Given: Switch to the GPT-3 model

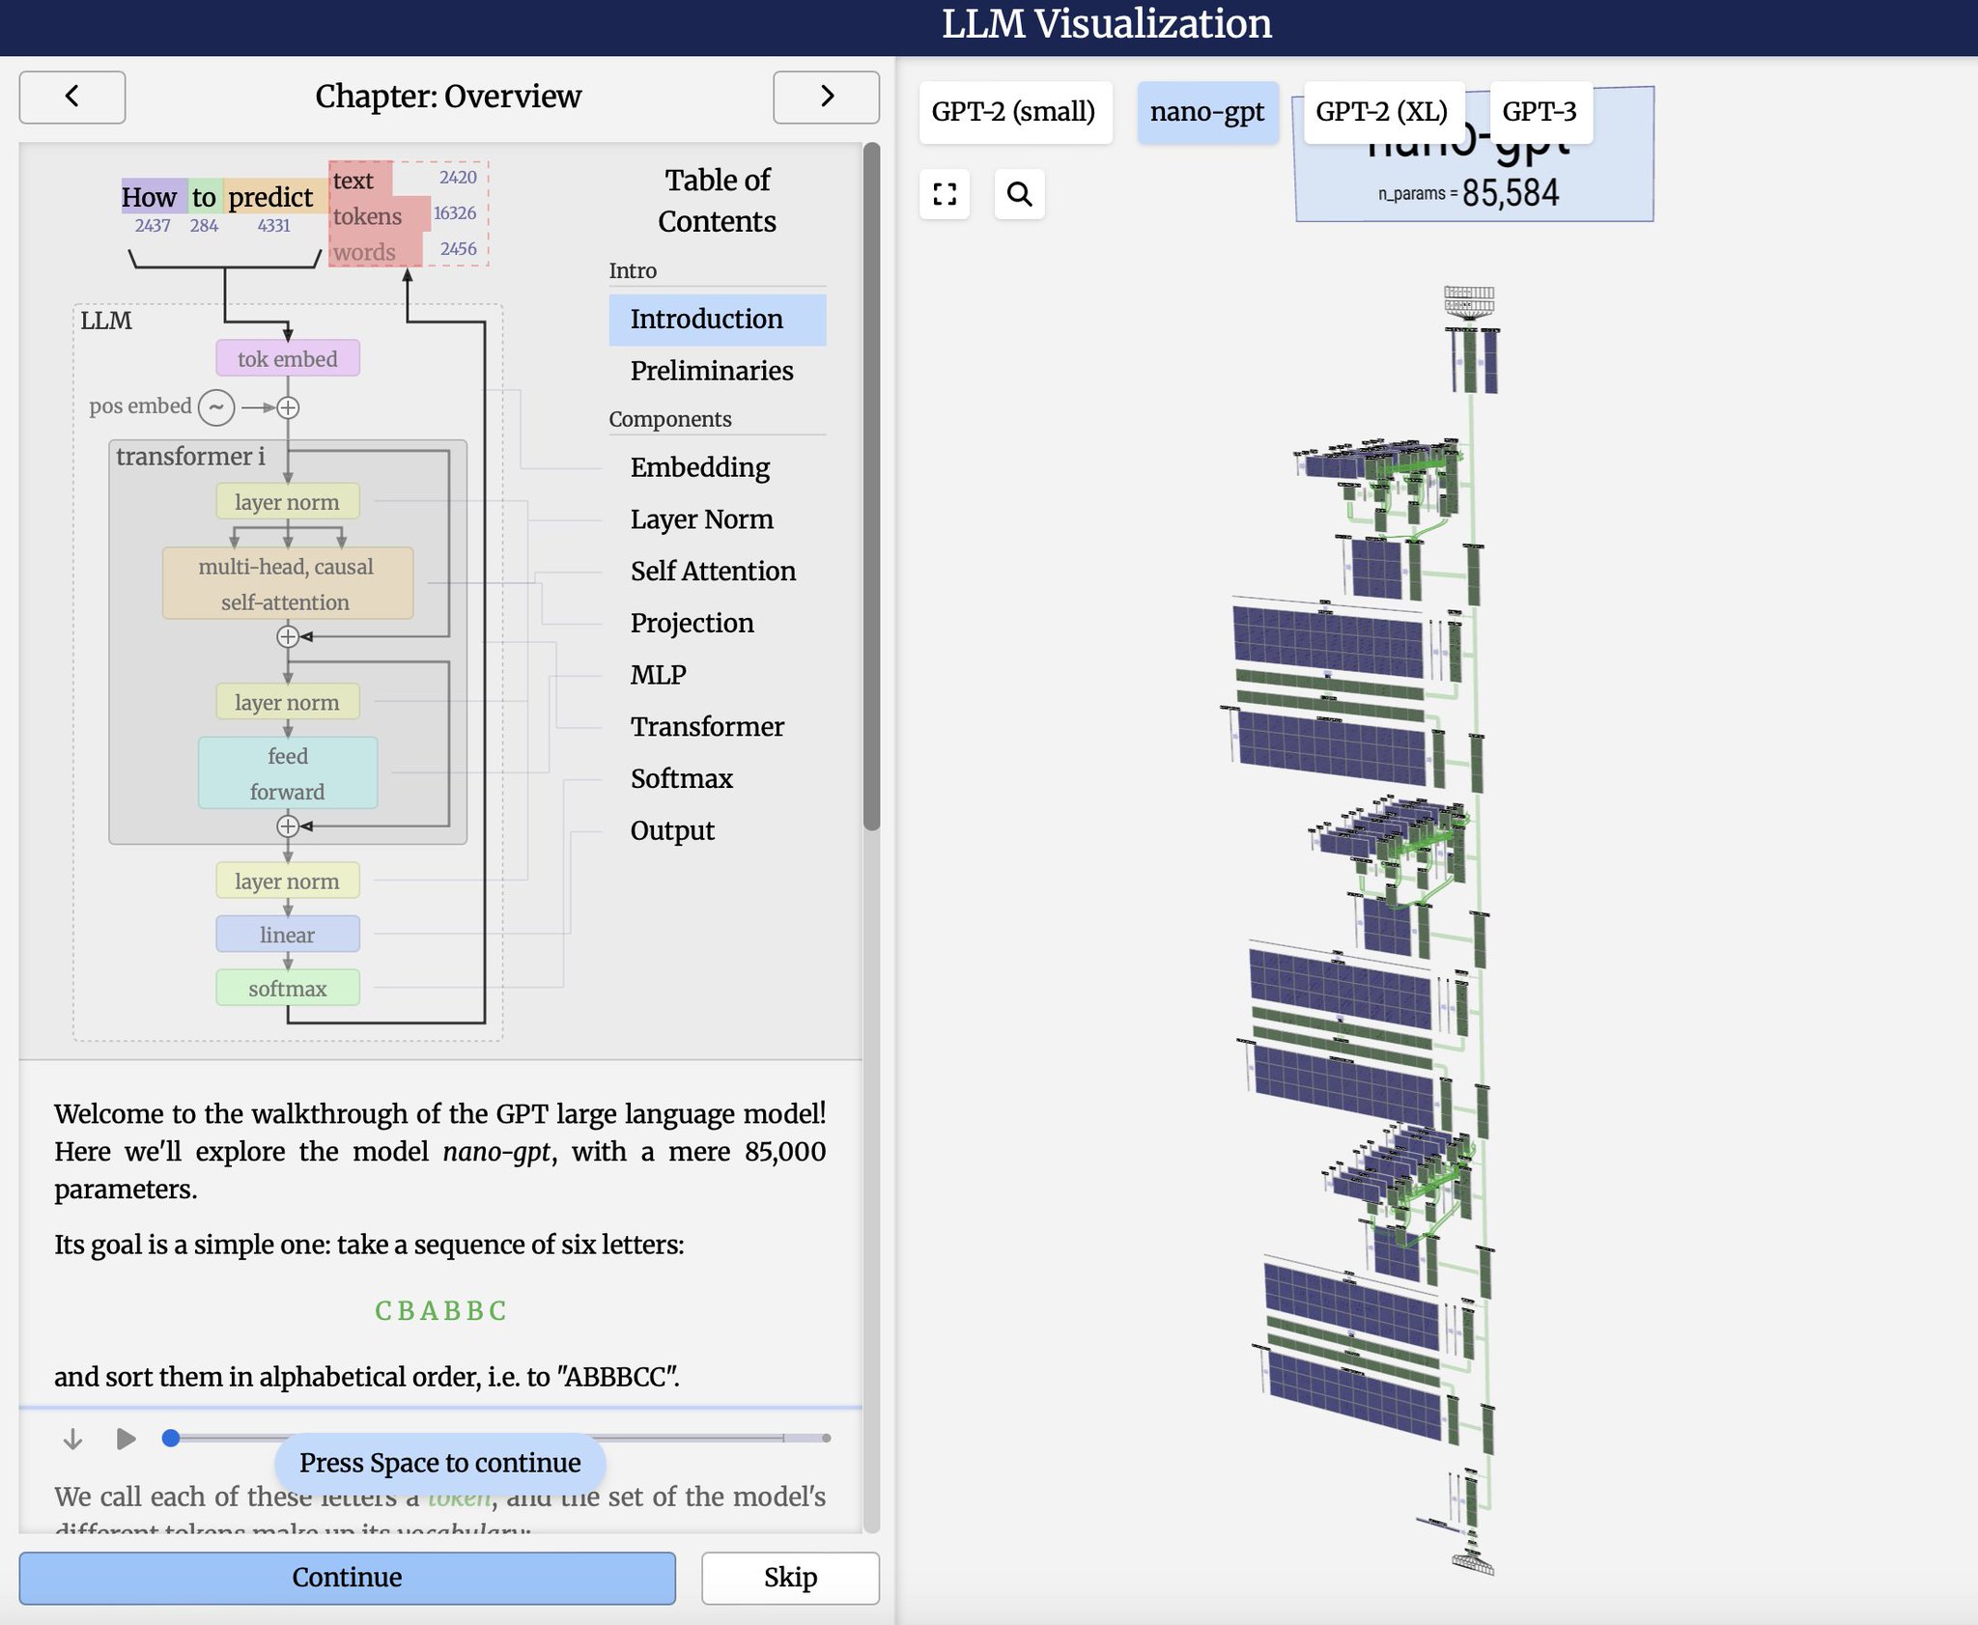Looking at the screenshot, I should pyautogui.click(x=1540, y=112).
